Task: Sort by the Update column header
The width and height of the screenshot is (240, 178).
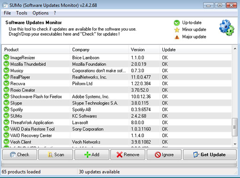Action: [195, 49]
